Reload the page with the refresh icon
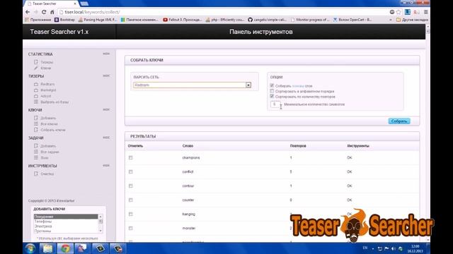The image size is (453, 254). pos(44,12)
